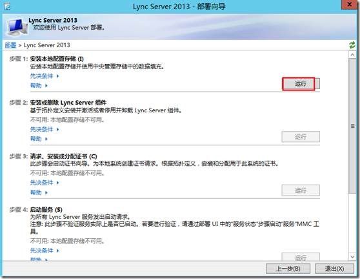The image size is (360, 279).
Task: Click the 上一步(B) back button
Action: tap(288, 269)
